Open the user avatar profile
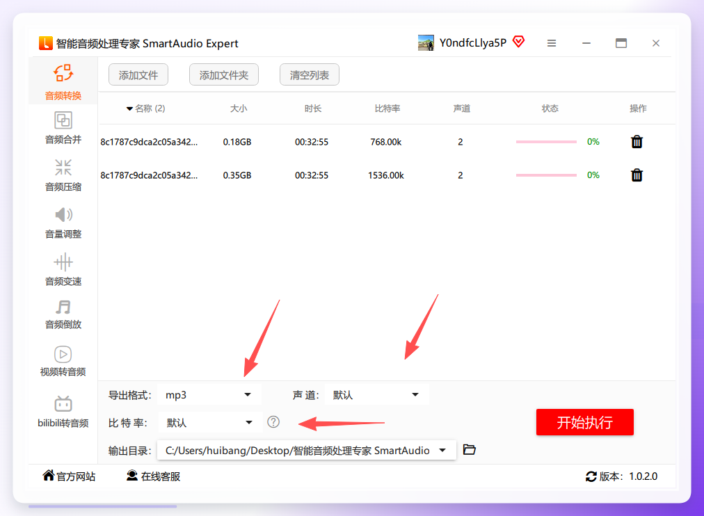704x516 pixels. 426,43
